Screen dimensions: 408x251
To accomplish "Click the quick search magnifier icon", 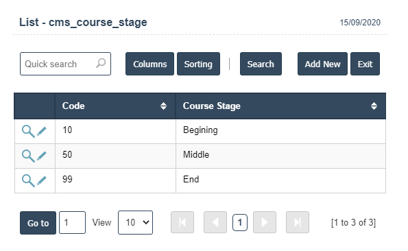I will [x=101, y=63].
